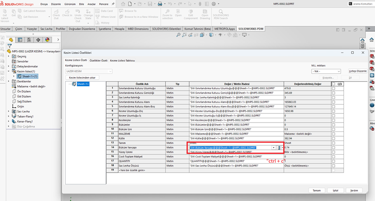
Task: Open the Araçlar menu
Action: click(91, 4)
